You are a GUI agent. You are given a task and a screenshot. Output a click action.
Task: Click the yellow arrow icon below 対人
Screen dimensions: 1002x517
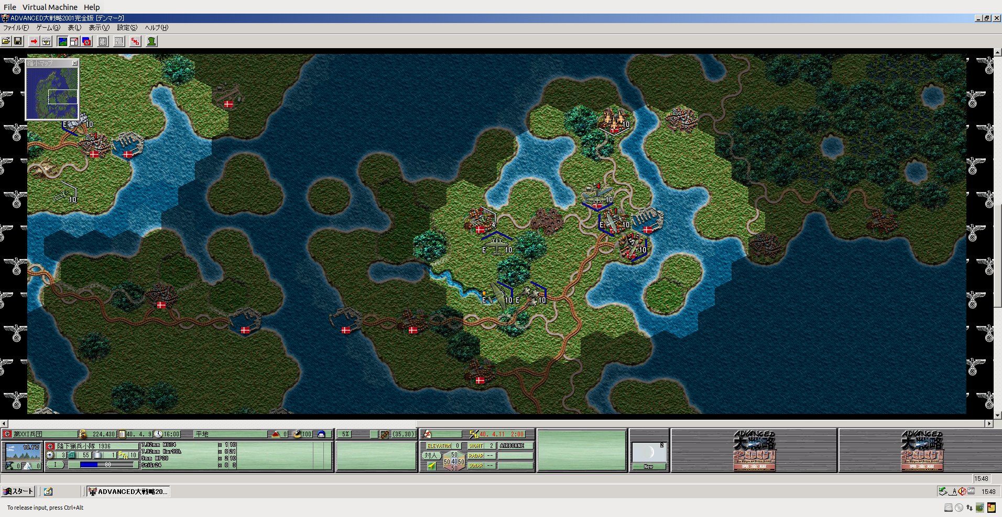pyautogui.click(x=431, y=465)
